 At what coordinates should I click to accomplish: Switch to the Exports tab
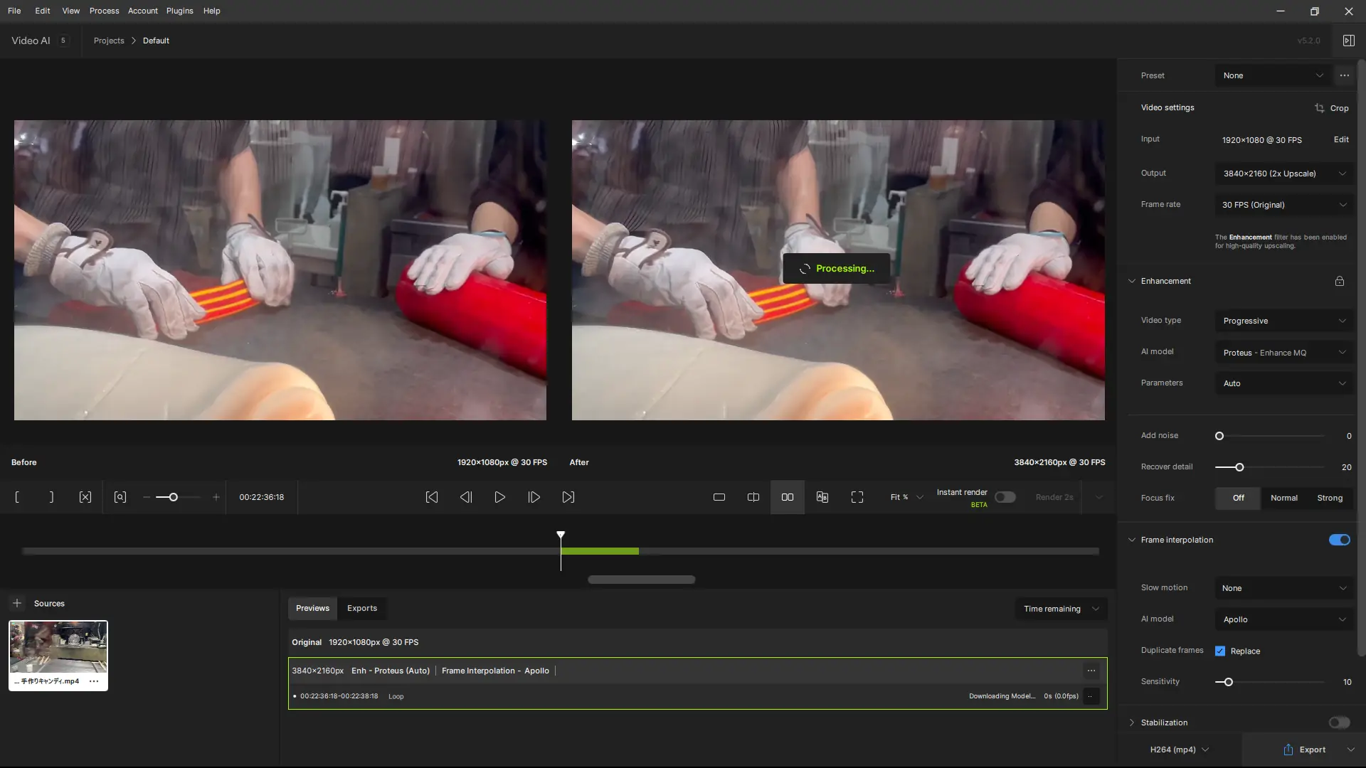(362, 608)
